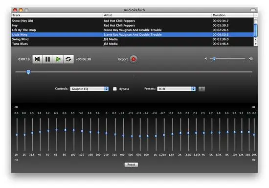Screen dimensions: 269x188
Task: Sort by the Artist column header
Action: click(x=157, y=15)
